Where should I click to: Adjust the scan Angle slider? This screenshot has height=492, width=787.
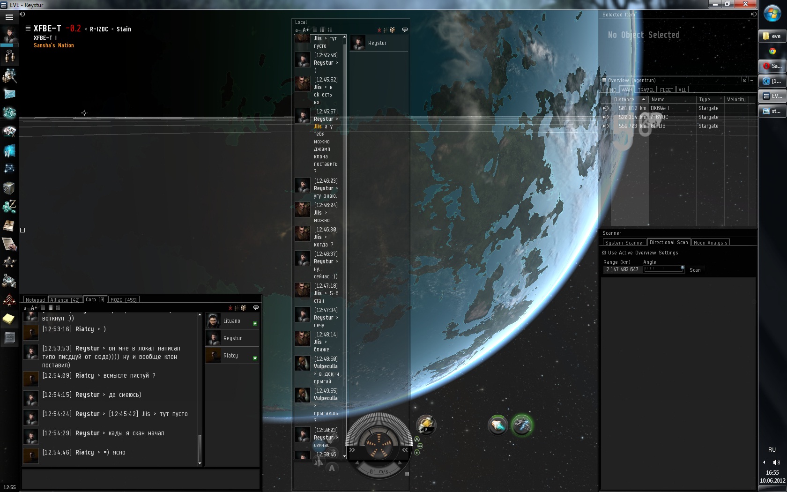664,269
